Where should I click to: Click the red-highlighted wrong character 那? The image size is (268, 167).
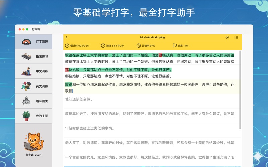coord(67,70)
